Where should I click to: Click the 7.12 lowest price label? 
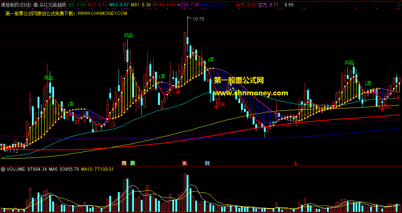coord(13,151)
